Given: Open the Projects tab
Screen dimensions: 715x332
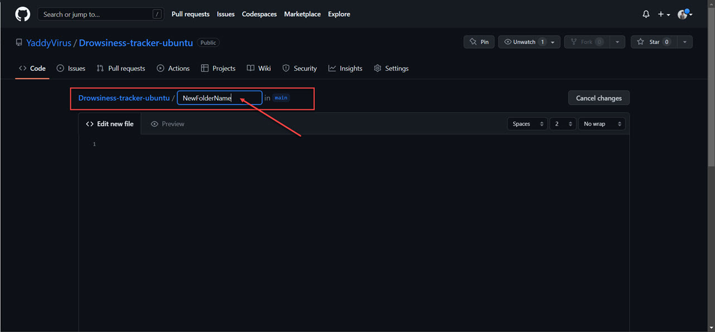Looking at the screenshot, I should pyautogui.click(x=218, y=68).
